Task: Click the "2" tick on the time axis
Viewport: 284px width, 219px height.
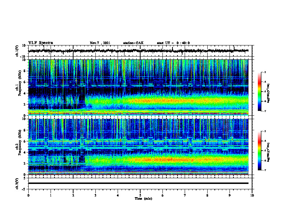Action: 73,195
